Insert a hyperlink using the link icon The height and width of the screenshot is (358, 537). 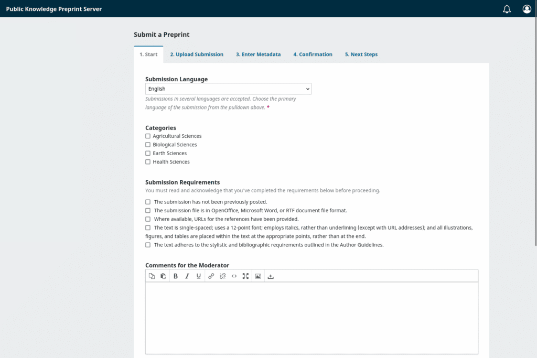click(x=211, y=276)
